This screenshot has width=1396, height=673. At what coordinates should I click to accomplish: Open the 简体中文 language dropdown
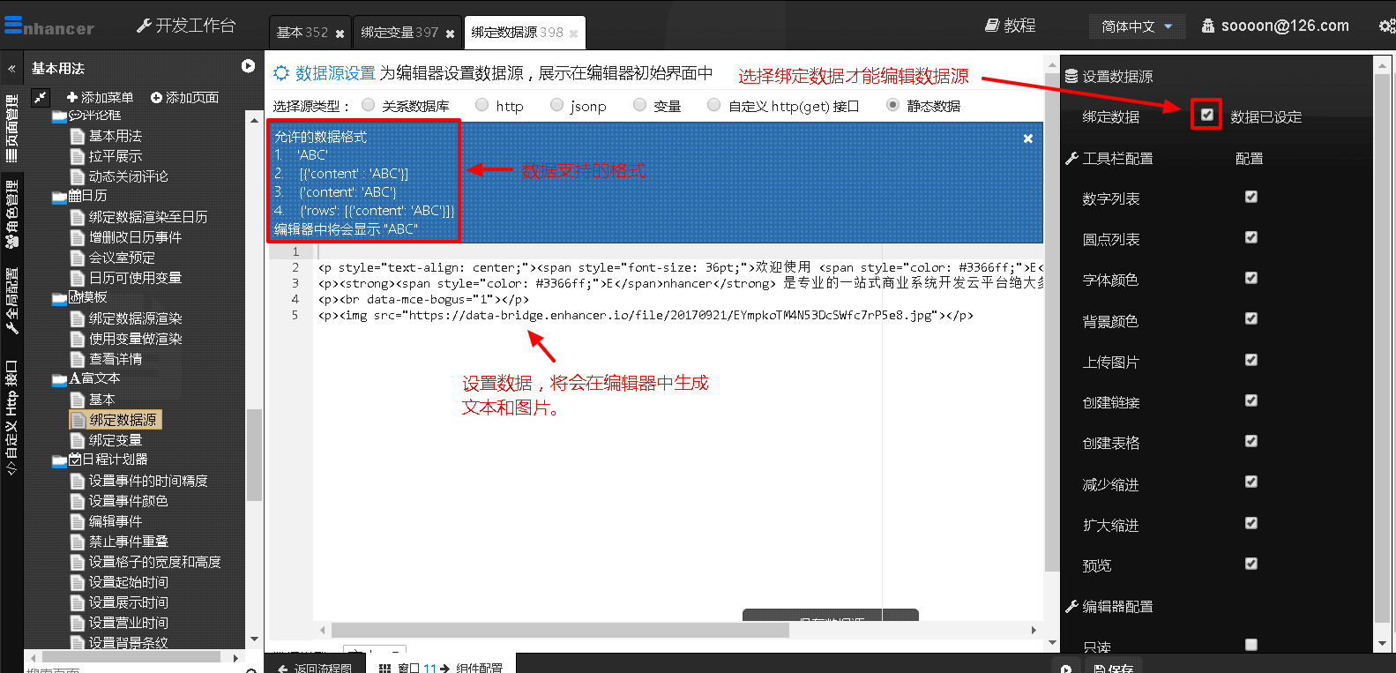pyautogui.click(x=1136, y=26)
